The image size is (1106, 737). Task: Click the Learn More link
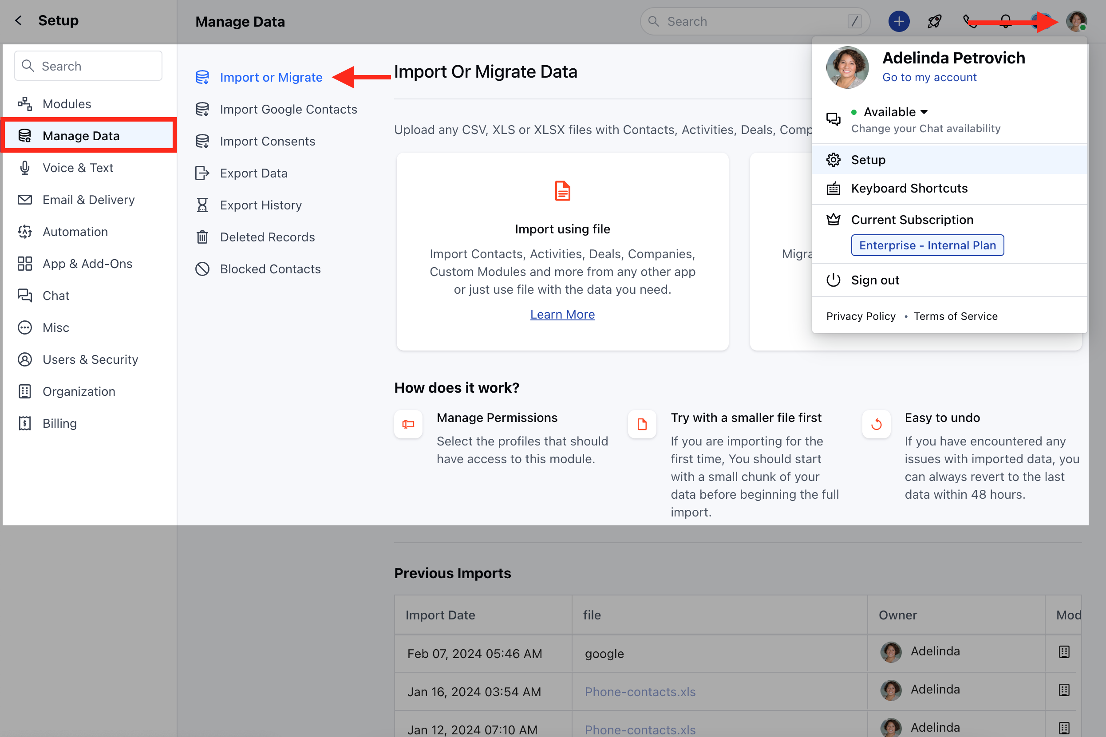tap(562, 315)
